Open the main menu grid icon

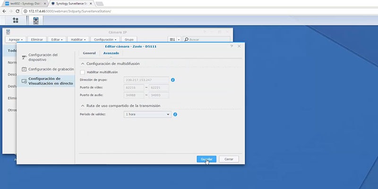(x=16, y=20)
